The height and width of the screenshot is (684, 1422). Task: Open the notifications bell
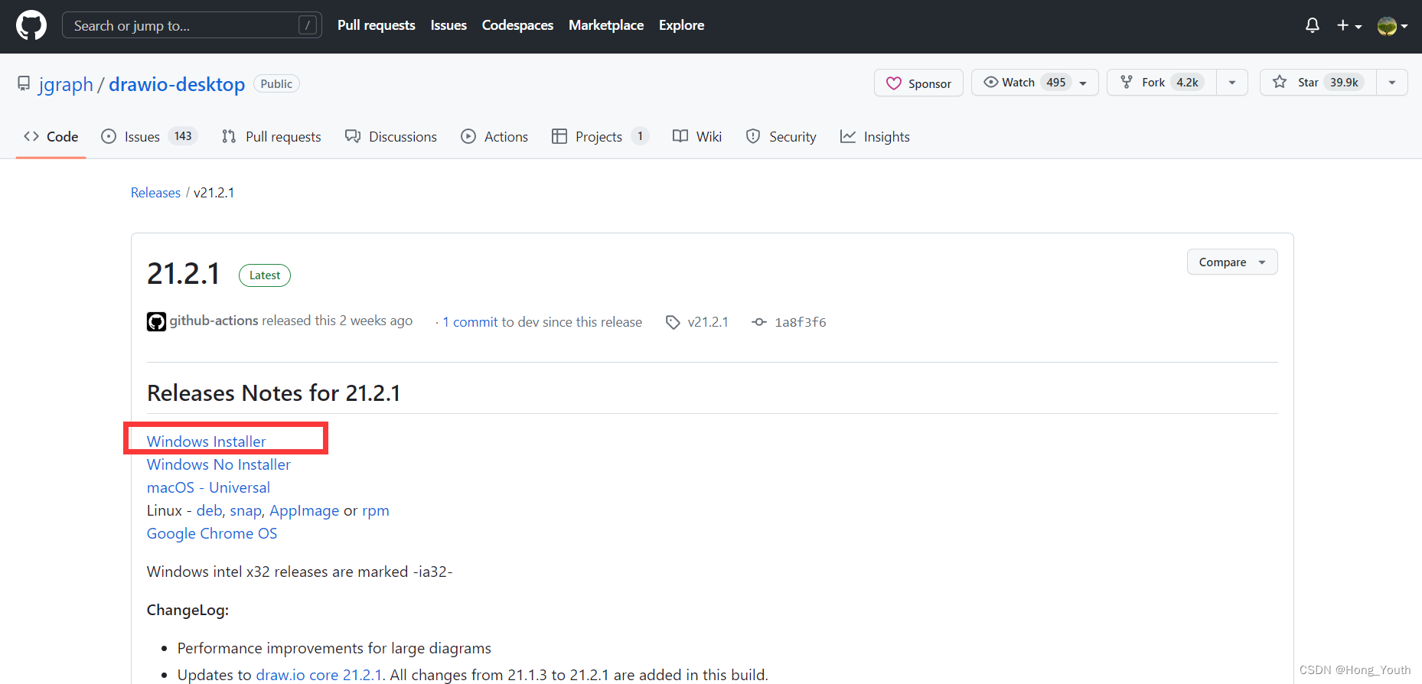tap(1313, 25)
